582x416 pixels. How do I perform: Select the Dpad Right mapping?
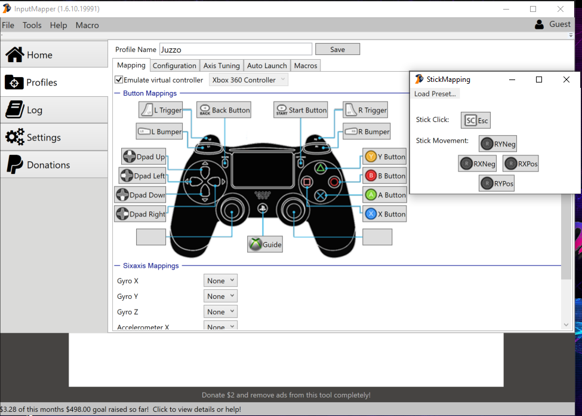click(x=140, y=214)
